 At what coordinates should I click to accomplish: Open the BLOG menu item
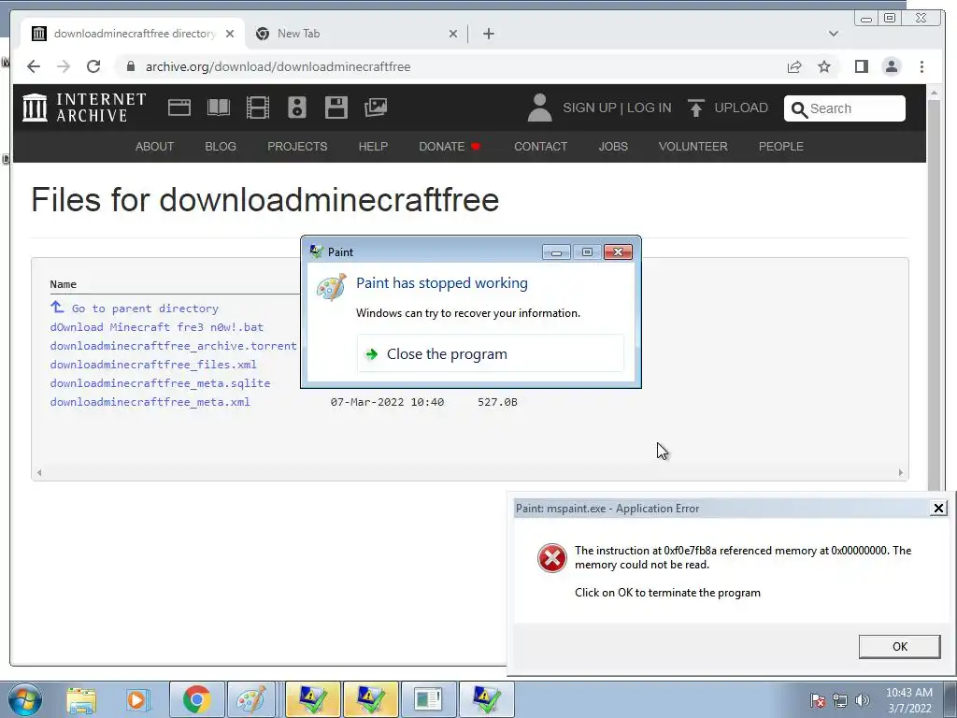221,147
